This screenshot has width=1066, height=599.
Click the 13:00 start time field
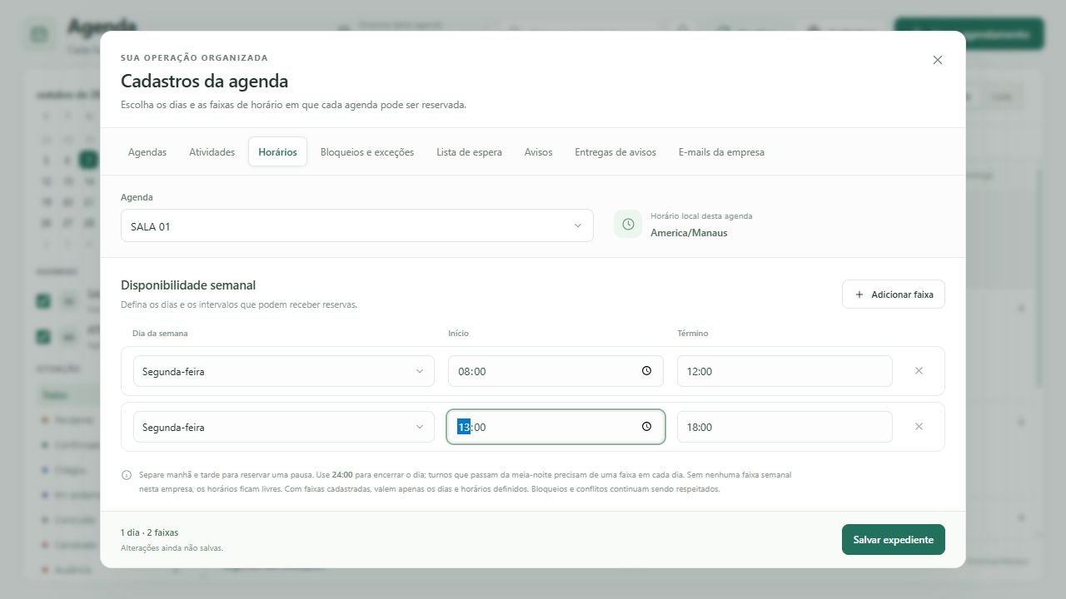(x=555, y=428)
